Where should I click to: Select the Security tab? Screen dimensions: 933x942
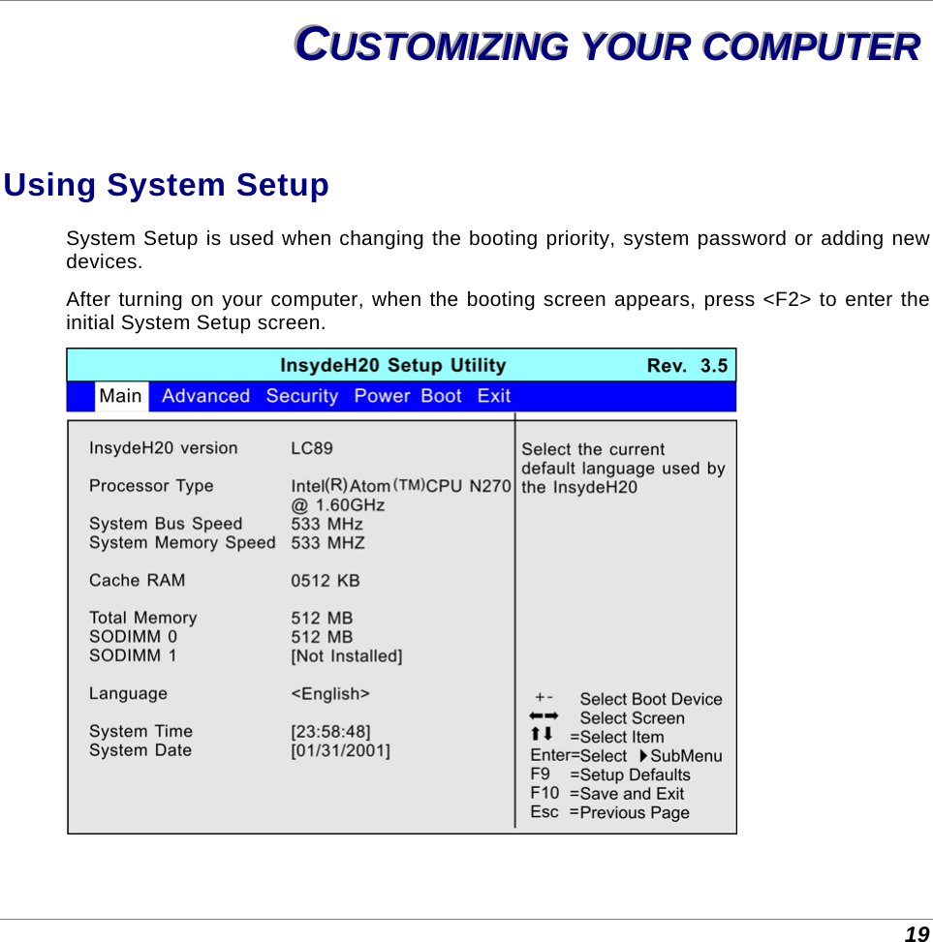tap(301, 396)
